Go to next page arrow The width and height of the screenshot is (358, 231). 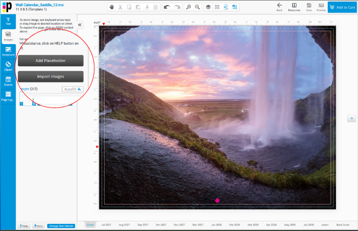(351, 118)
